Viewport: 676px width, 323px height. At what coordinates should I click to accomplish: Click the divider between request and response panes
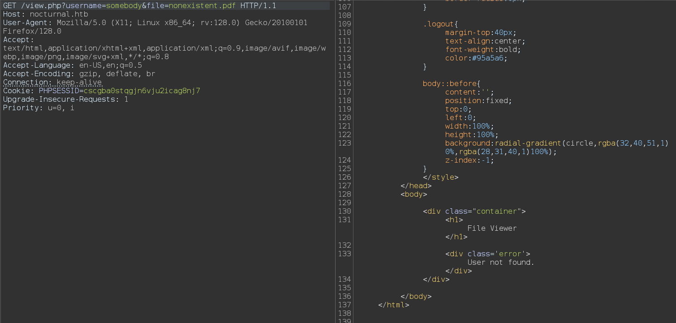(335, 161)
